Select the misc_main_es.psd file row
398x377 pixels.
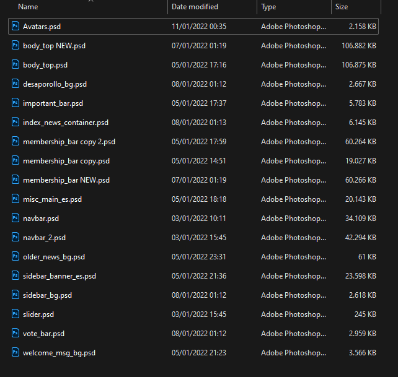coord(193,199)
